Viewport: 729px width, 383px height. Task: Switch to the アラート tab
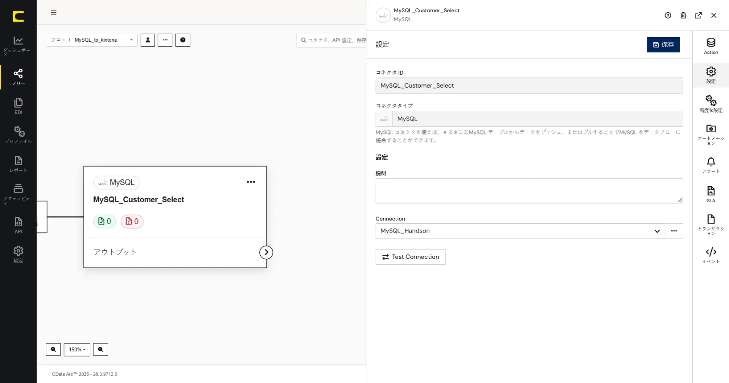[711, 165]
